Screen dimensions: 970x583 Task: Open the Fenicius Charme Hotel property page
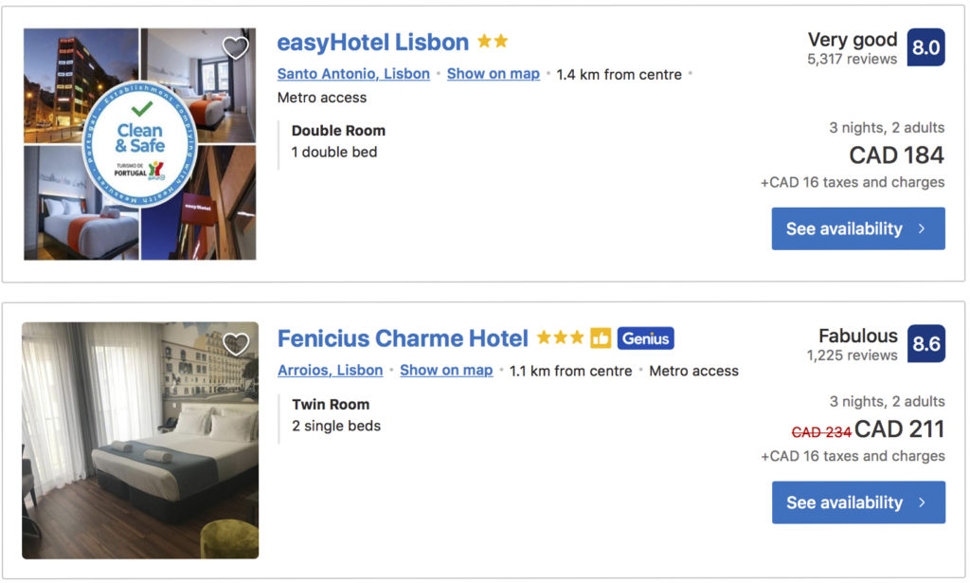[402, 337]
